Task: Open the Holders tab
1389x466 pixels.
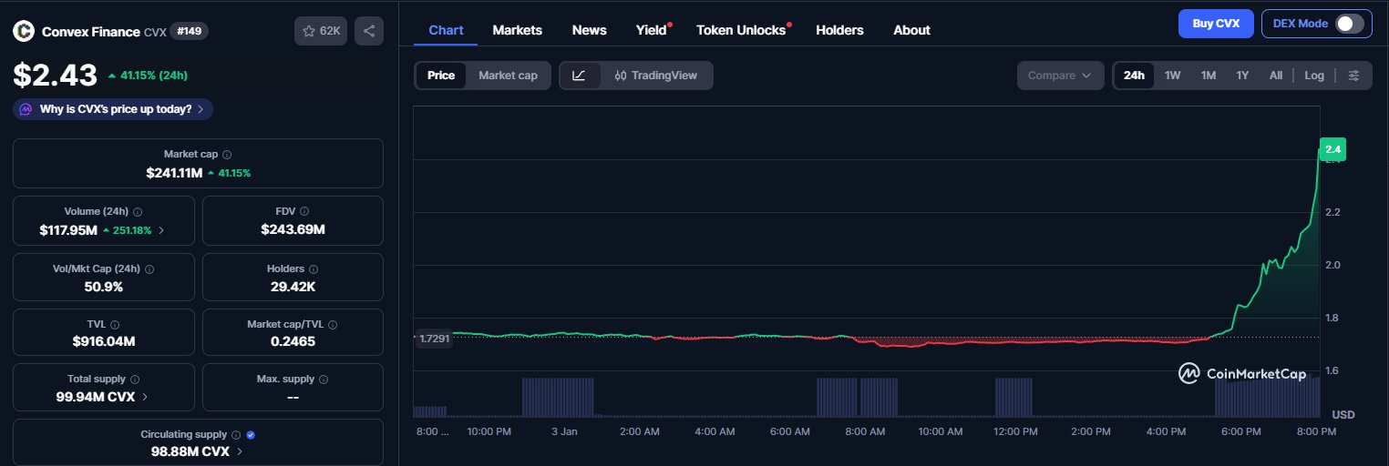Action: click(x=839, y=30)
